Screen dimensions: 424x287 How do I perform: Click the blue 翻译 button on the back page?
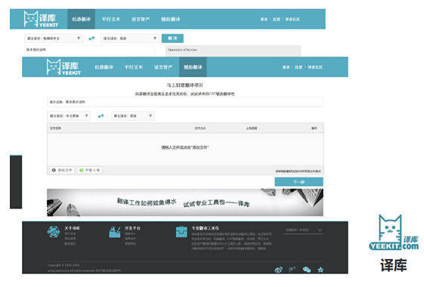tap(172, 39)
